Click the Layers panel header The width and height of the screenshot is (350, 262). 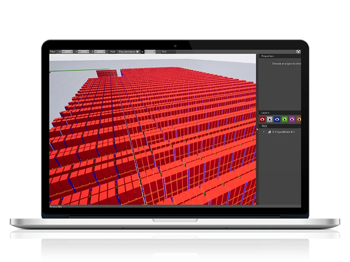click(x=280, y=113)
